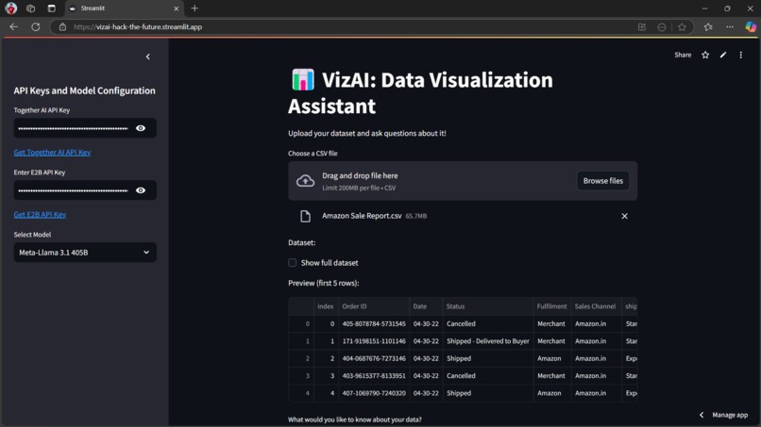Click the Together AI API Key field
This screenshot has height=427, width=761.
[x=74, y=128]
